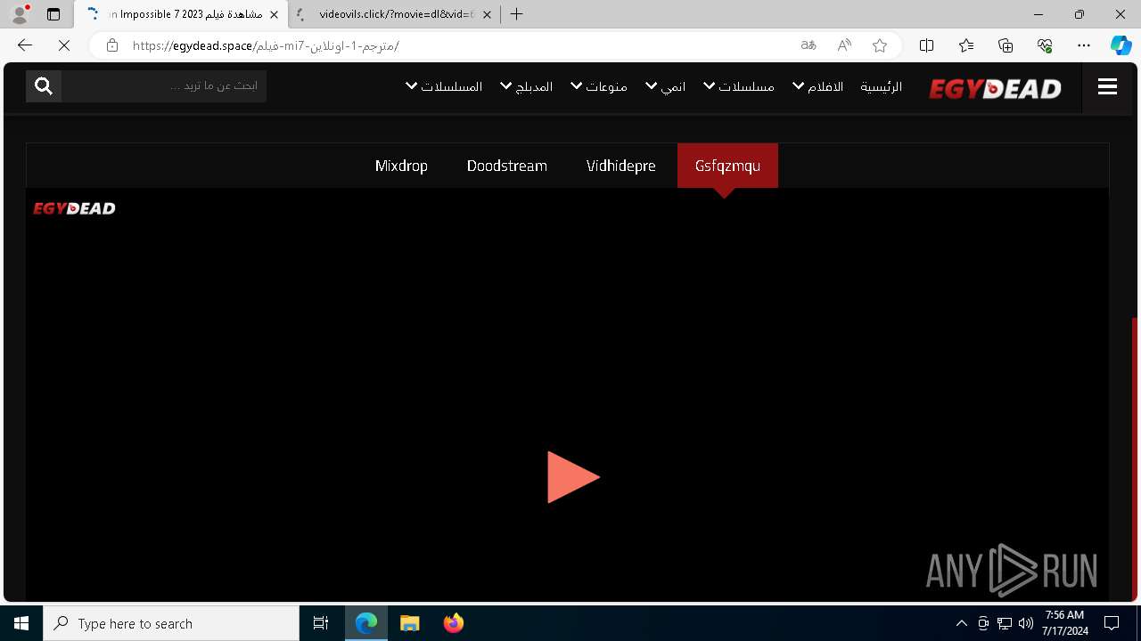The height and width of the screenshot is (641, 1141).
Task: Select the Vidhidepre server tab
Action: pos(621,166)
